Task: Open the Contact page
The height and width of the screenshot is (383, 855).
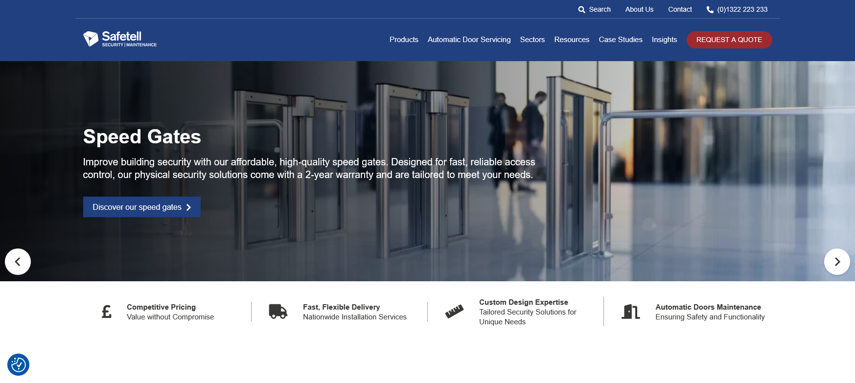Action: 680,9
